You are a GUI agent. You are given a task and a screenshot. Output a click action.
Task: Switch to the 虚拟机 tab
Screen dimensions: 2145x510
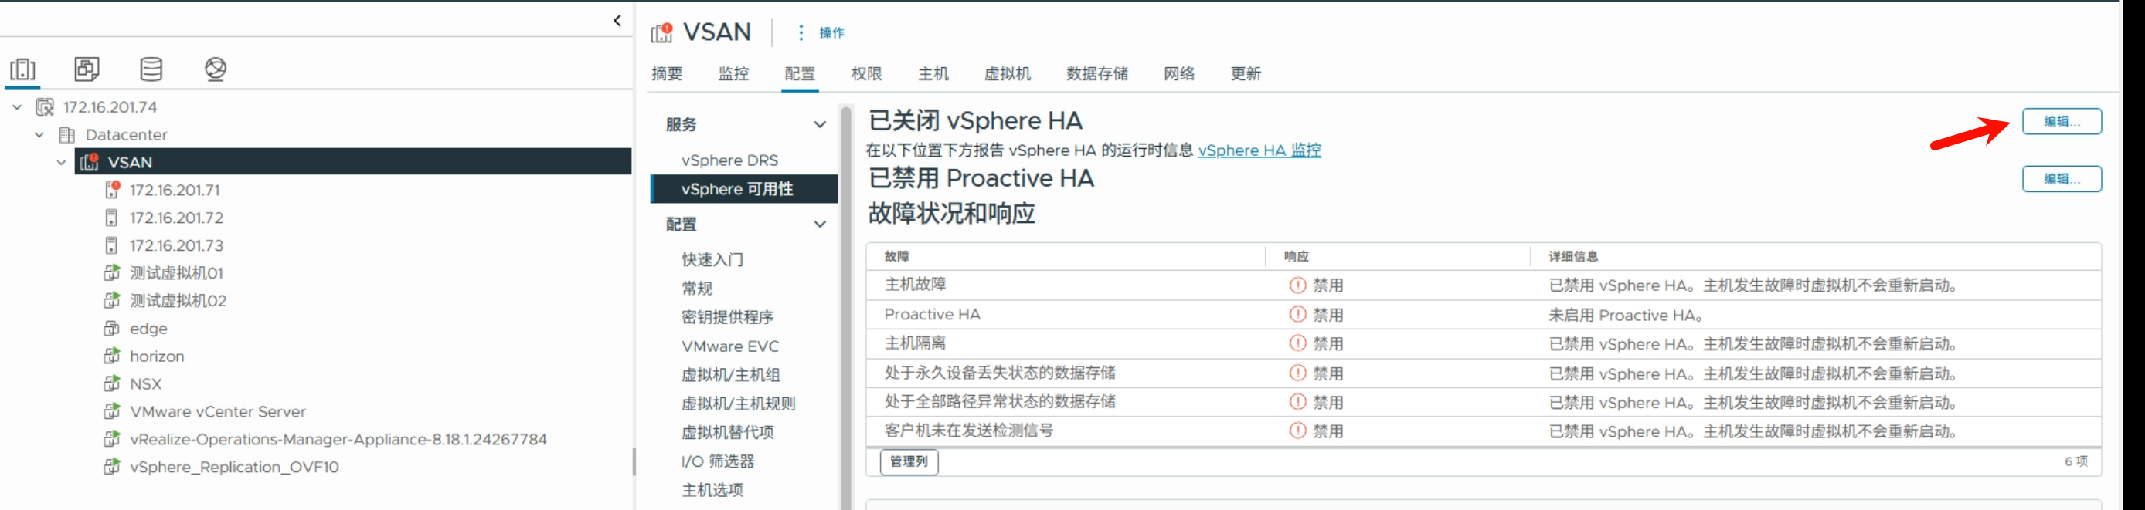(1008, 74)
